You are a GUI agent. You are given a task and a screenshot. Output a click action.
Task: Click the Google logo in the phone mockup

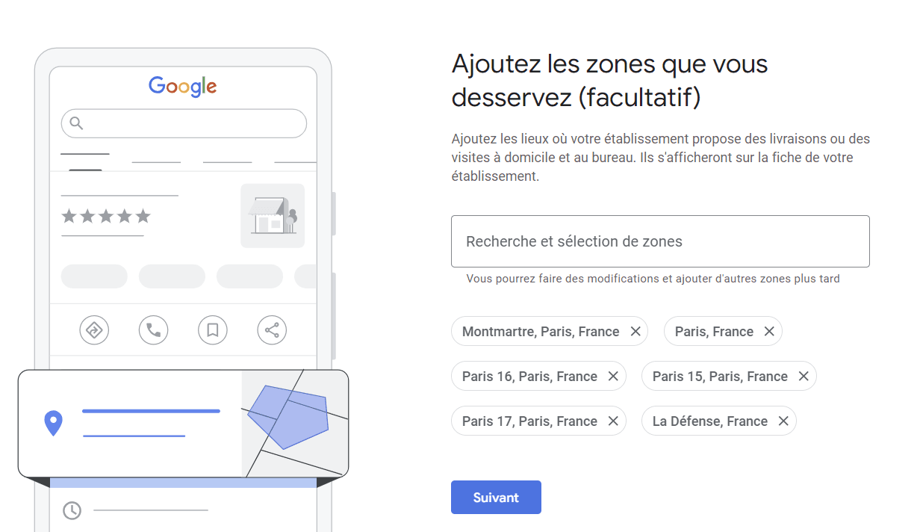pyautogui.click(x=182, y=87)
